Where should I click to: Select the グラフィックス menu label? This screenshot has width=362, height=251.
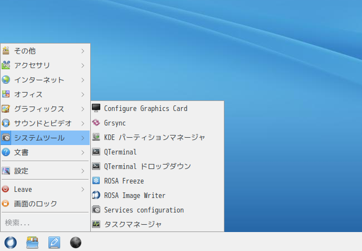[39, 109]
